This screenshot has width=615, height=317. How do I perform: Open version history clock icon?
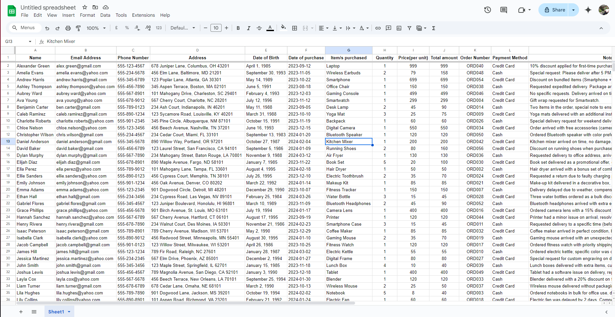pos(488,10)
